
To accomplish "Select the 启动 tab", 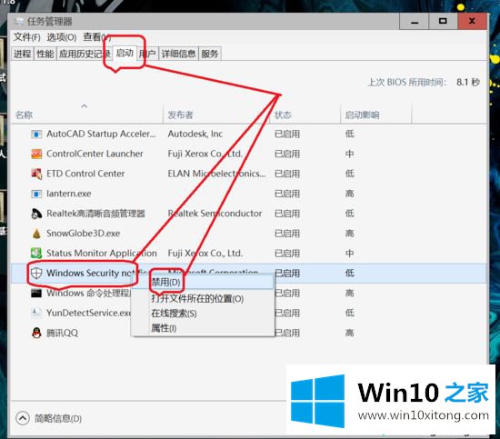I will [125, 54].
